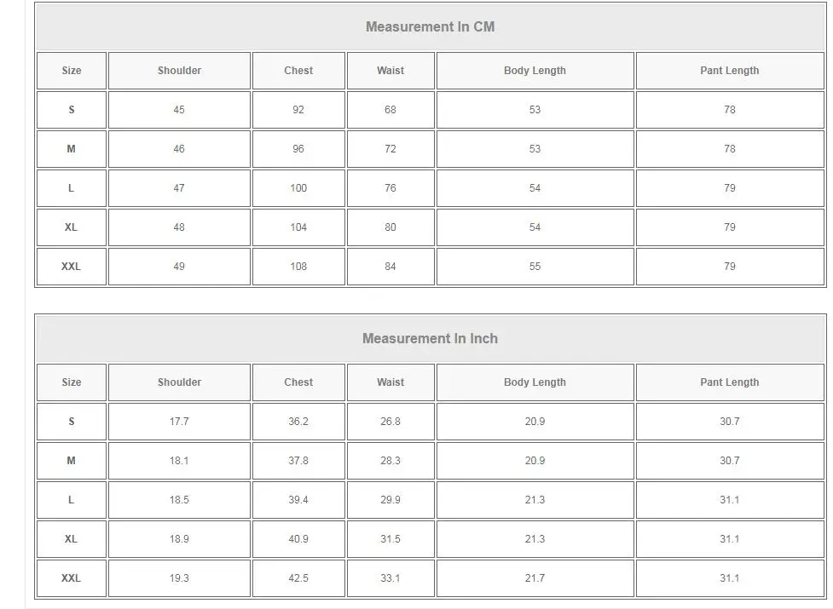
Task: Click the XXL size row in CM table
Action: [x=71, y=267]
